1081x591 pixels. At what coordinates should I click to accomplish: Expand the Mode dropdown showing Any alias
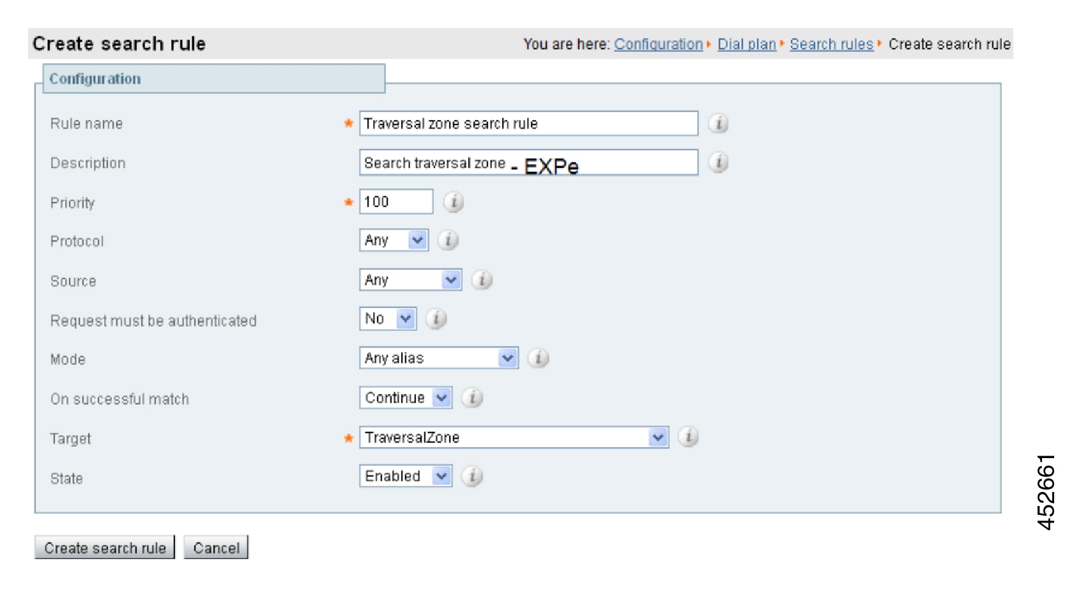[x=439, y=358]
